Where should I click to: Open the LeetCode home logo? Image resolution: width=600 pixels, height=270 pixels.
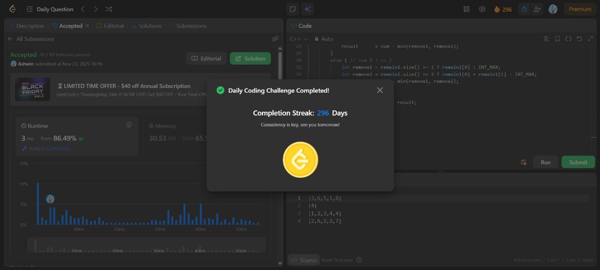(x=12, y=9)
